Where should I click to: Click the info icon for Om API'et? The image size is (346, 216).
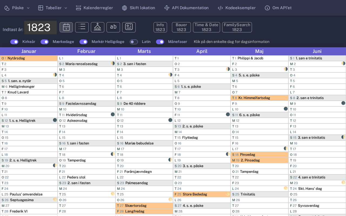coord(267,8)
